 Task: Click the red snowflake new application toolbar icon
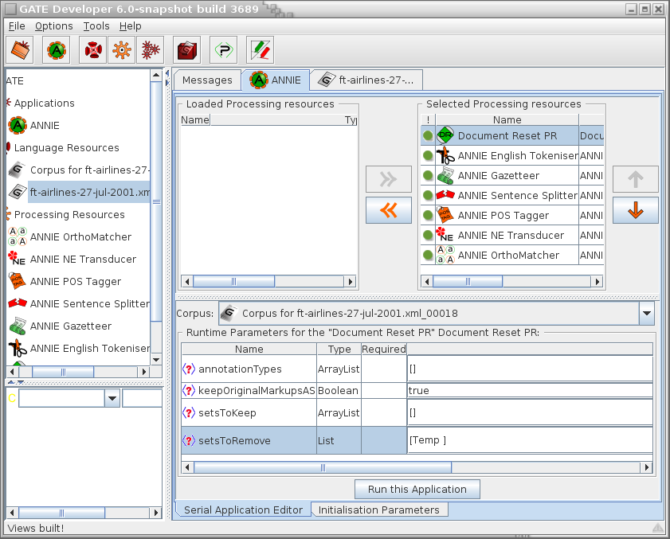pos(151,50)
